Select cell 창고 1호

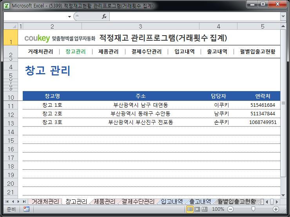[x=53, y=105]
